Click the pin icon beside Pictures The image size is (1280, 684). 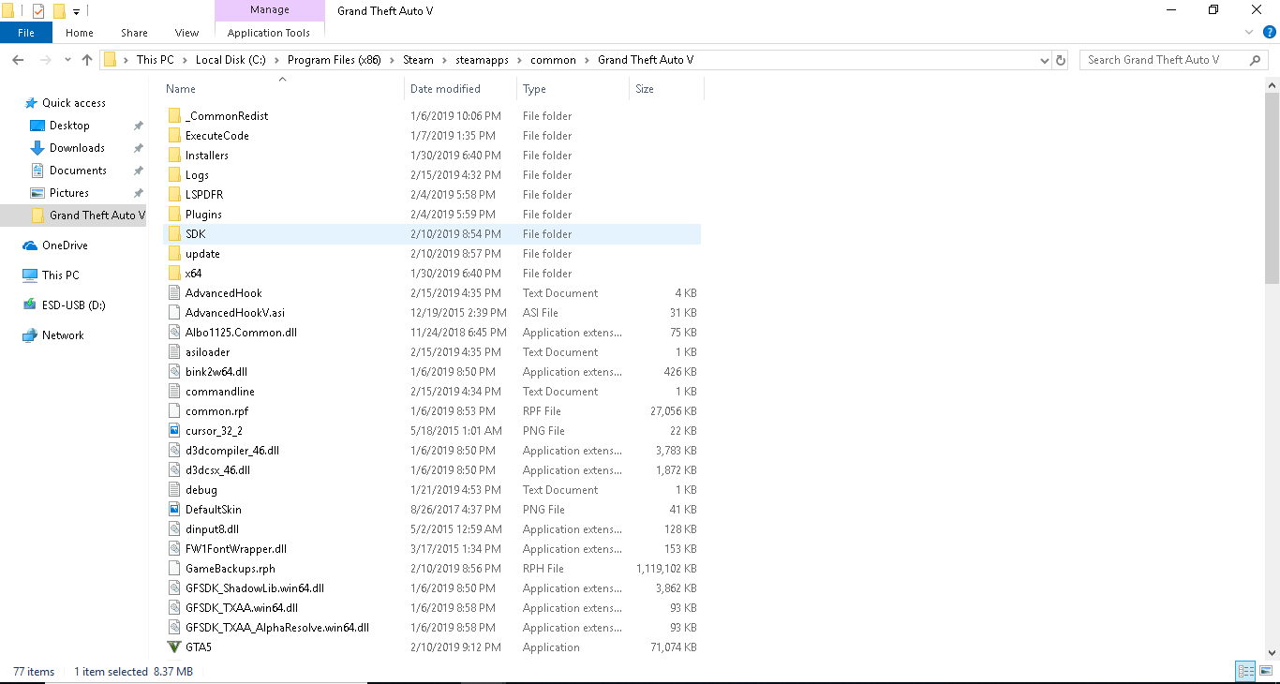pos(138,193)
